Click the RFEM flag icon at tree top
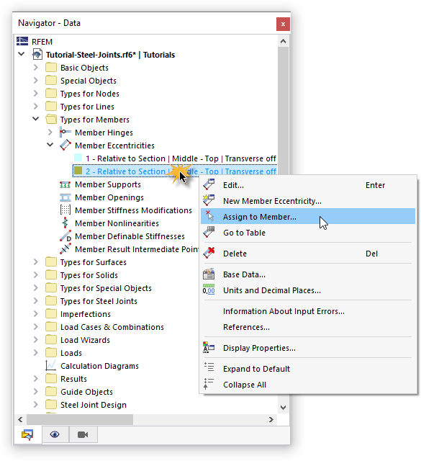 point(22,41)
